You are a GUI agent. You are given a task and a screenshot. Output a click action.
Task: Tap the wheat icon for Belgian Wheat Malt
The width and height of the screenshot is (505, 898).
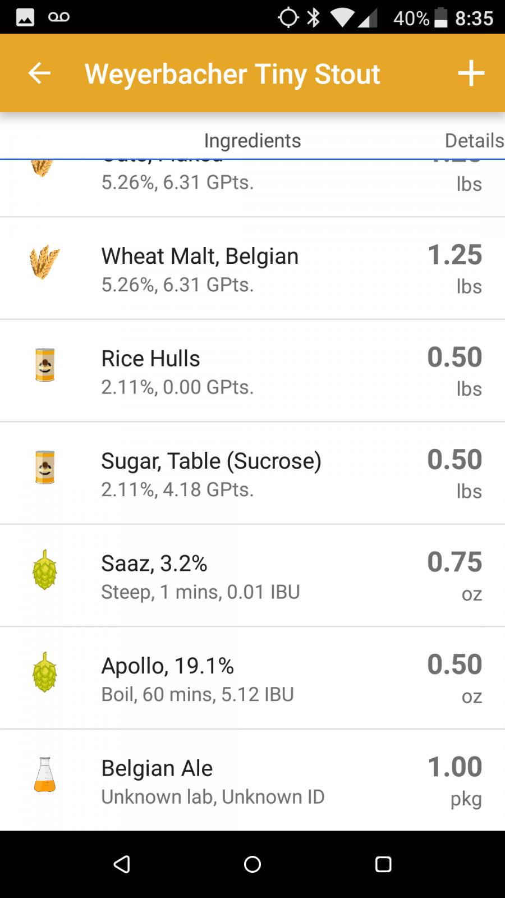click(44, 262)
